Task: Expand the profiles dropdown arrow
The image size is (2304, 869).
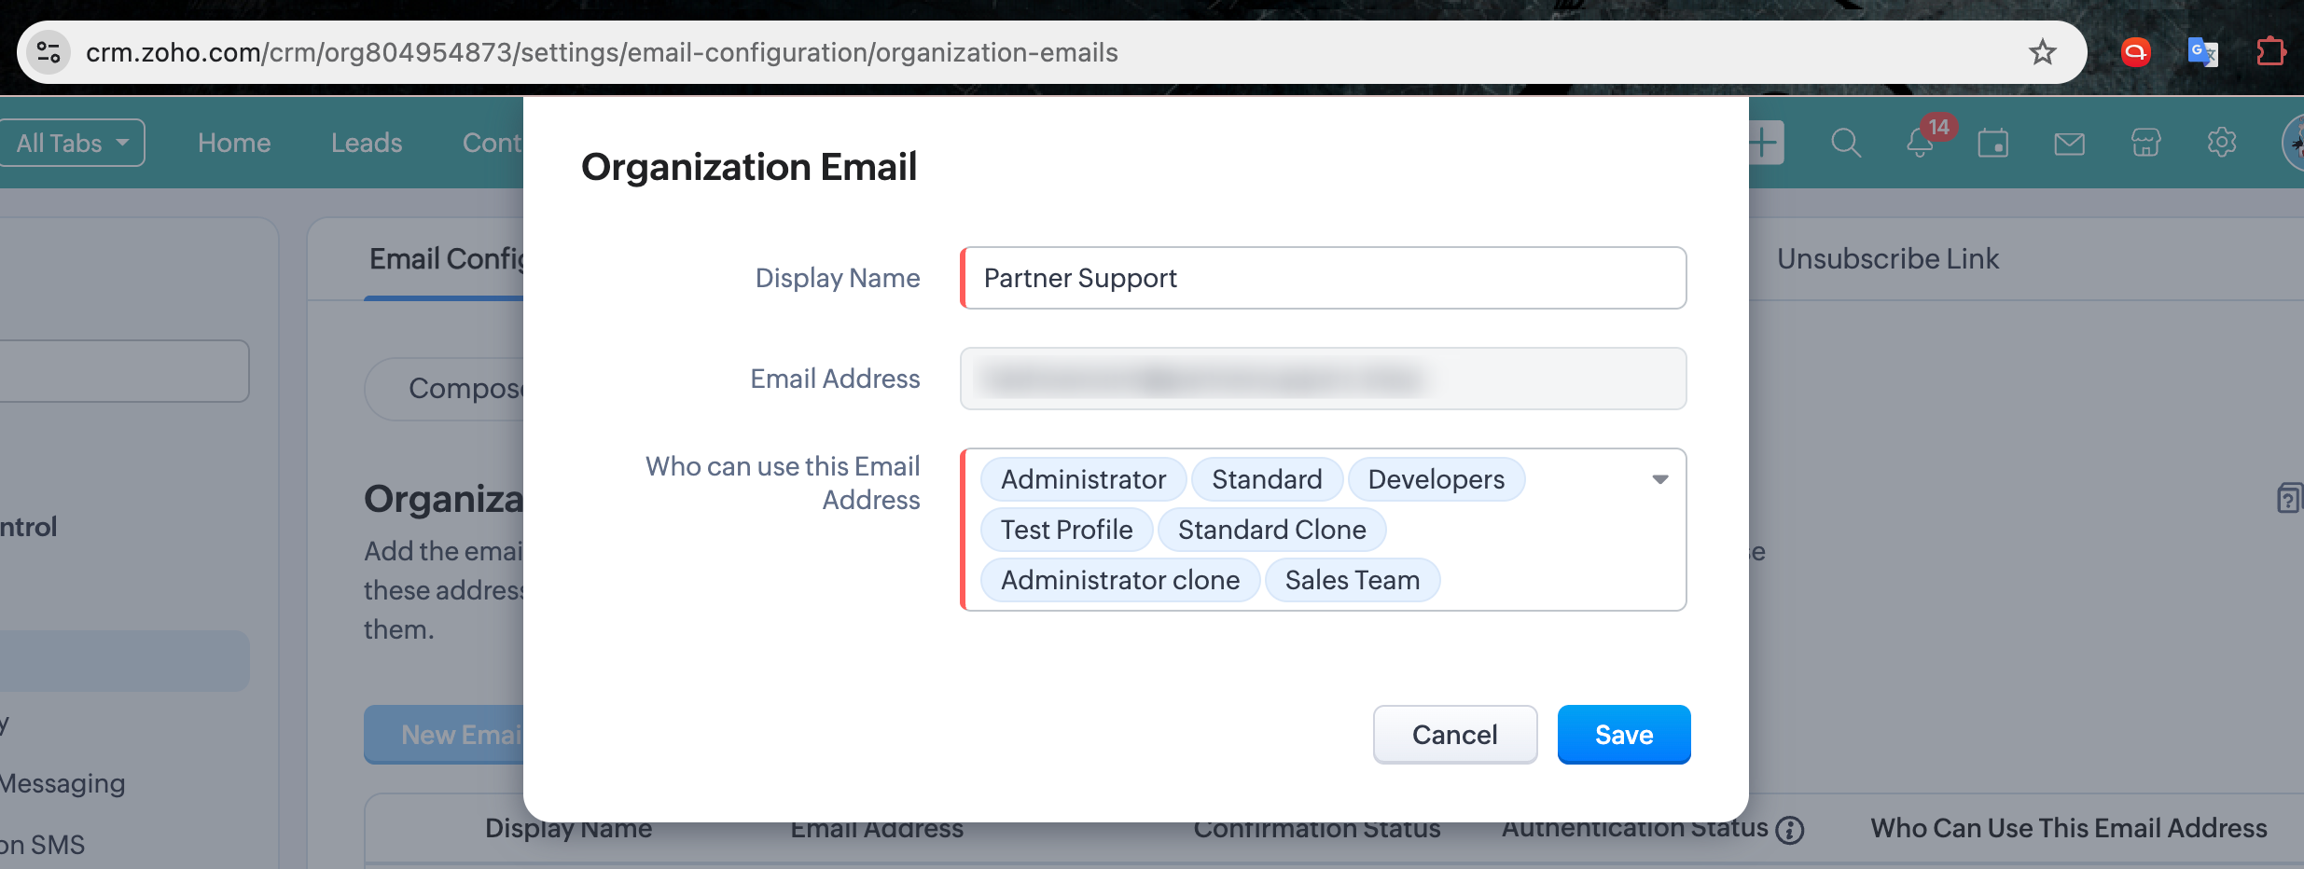Action: 1659,479
